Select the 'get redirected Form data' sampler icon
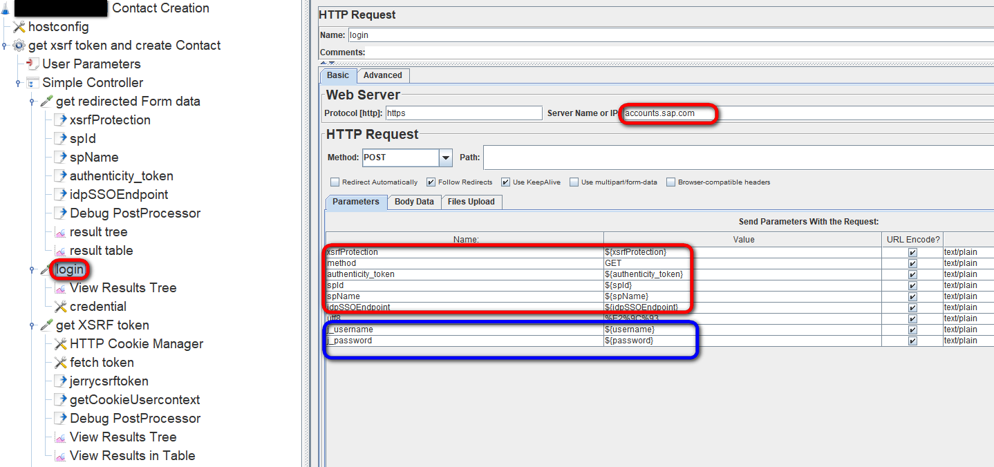 (46, 102)
